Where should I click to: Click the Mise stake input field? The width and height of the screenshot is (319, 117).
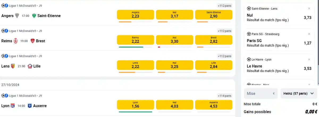coord(261,94)
